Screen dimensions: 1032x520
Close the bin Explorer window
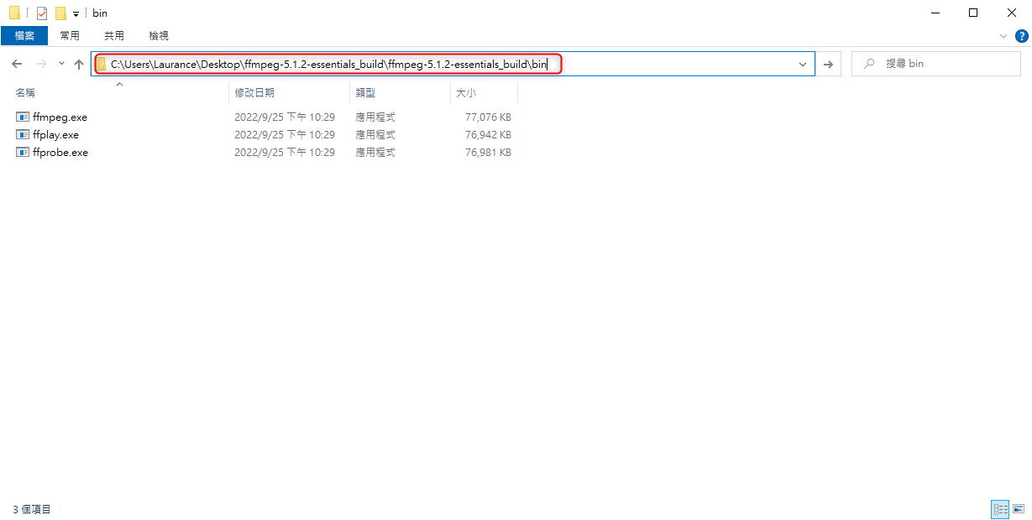coord(1012,13)
